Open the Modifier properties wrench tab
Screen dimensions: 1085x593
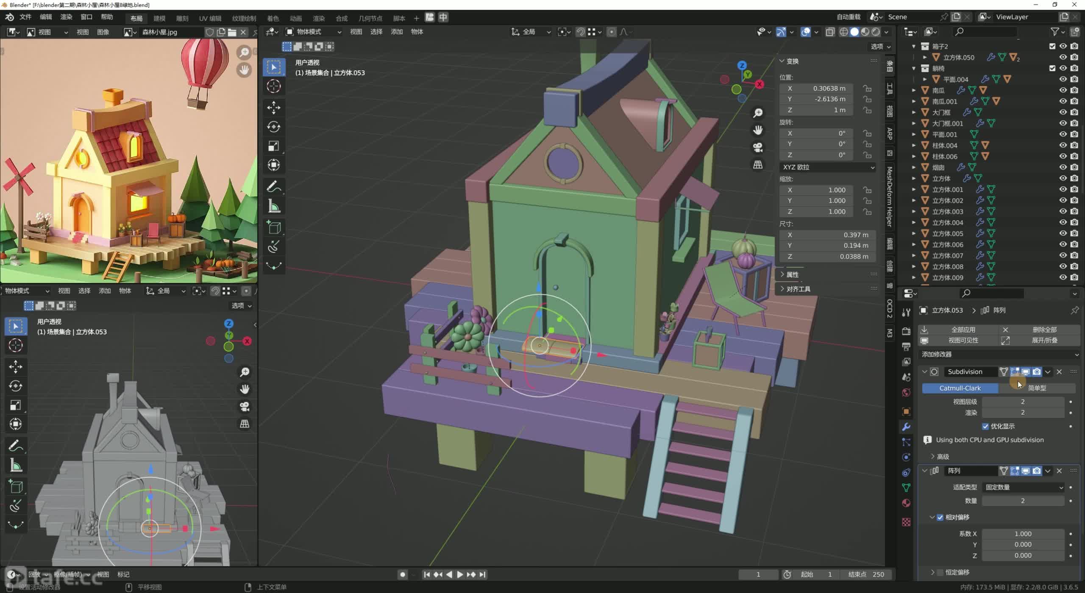[x=906, y=427]
